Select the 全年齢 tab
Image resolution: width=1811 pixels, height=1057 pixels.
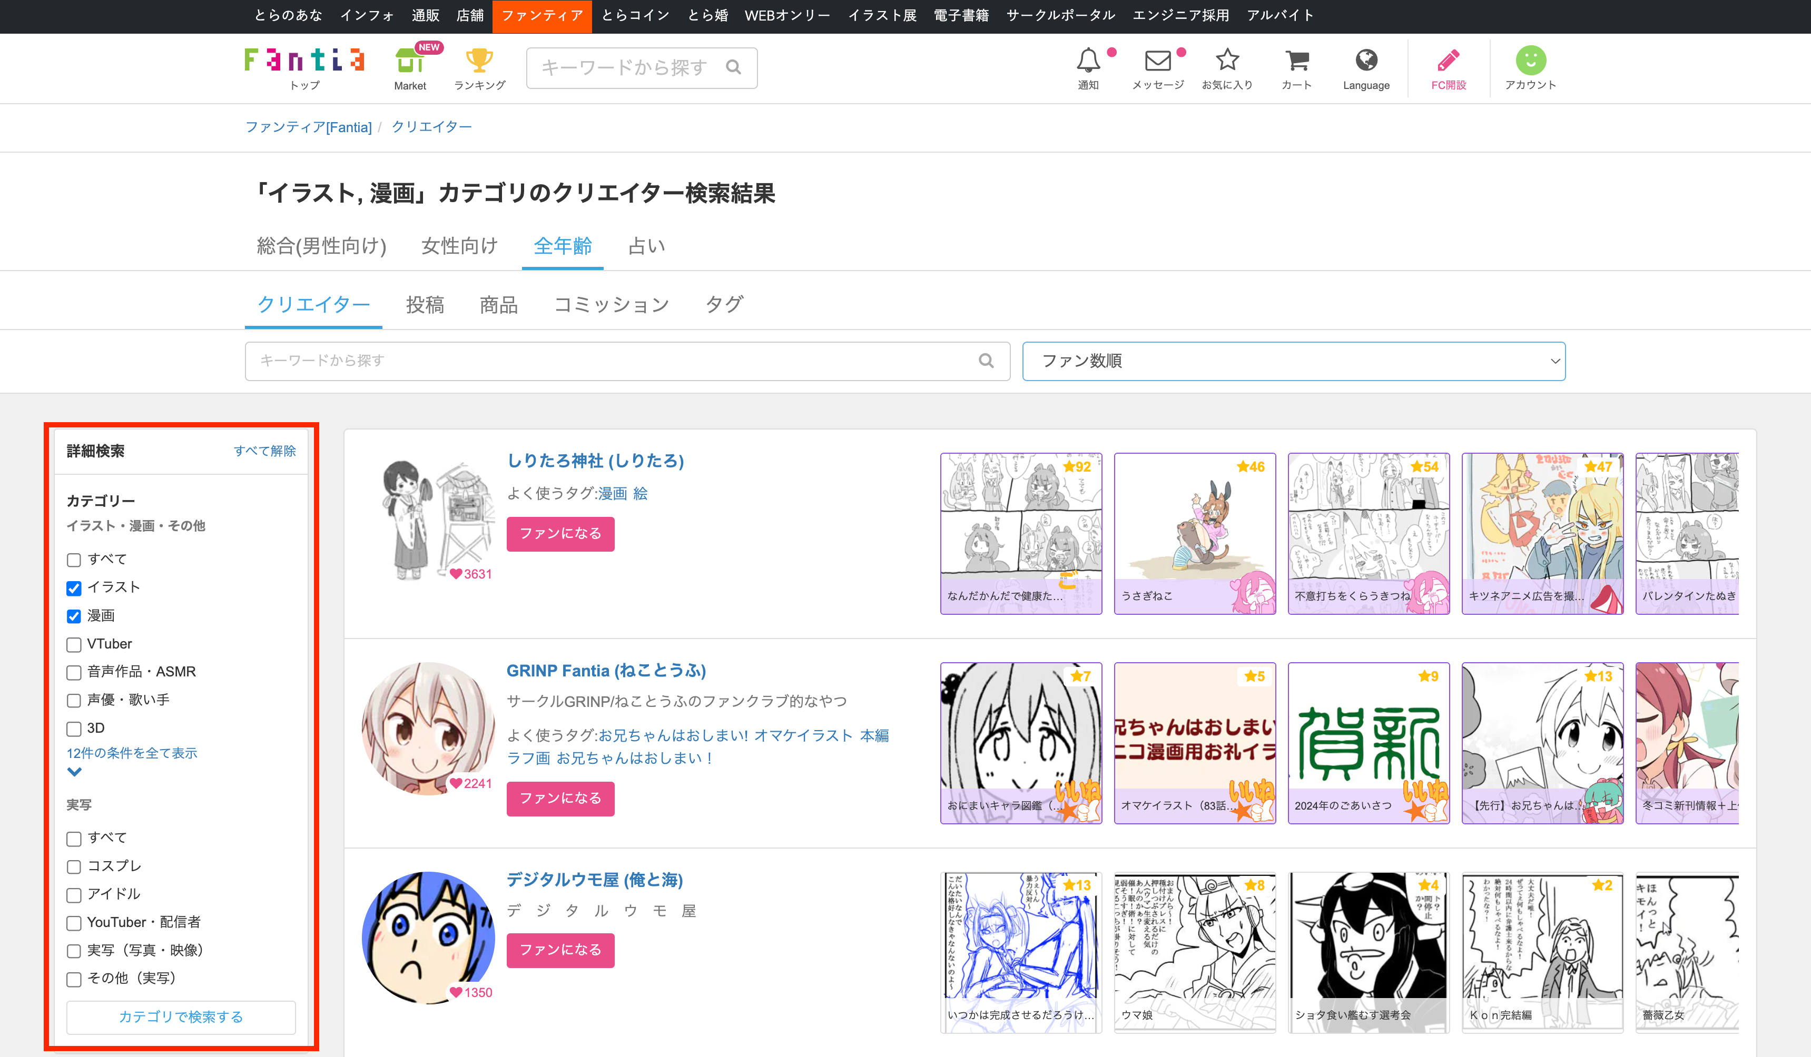pyautogui.click(x=563, y=246)
